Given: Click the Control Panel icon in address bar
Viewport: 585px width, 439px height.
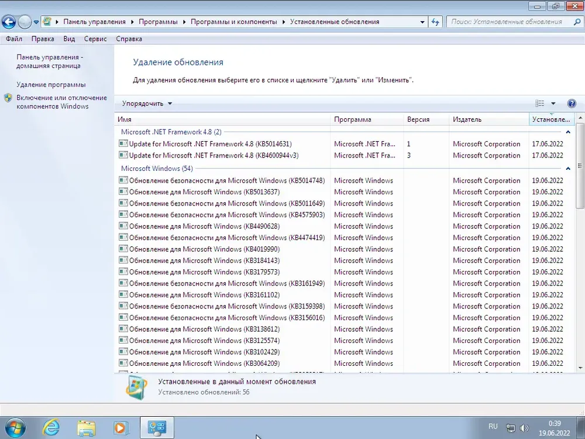Looking at the screenshot, I should (47, 22).
